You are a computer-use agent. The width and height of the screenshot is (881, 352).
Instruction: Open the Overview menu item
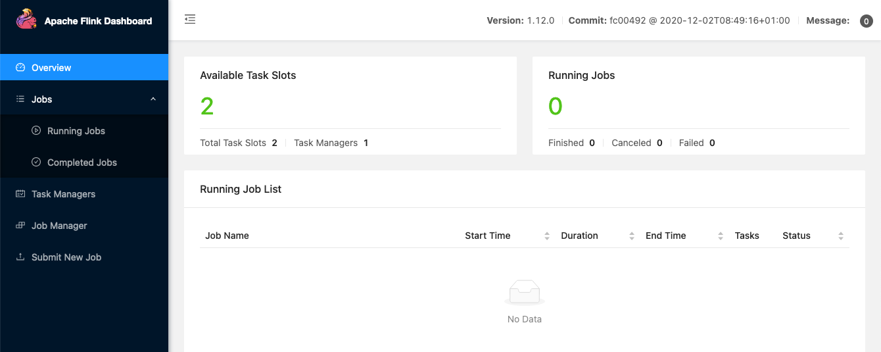[51, 67]
